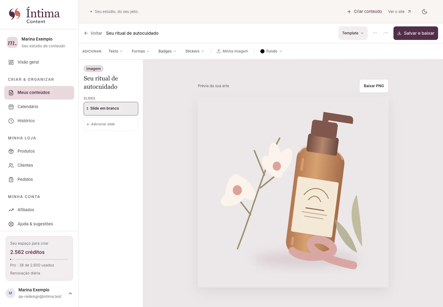Click the Marina Exemplo studio avatar
The height and width of the screenshot is (307, 443).
[12, 42]
